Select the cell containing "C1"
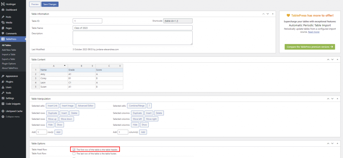This screenshot has width=343, height=158. pos(82,83)
